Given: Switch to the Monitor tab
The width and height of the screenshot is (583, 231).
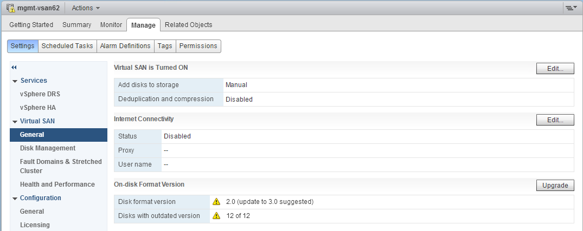Looking at the screenshot, I should point(111,25).
